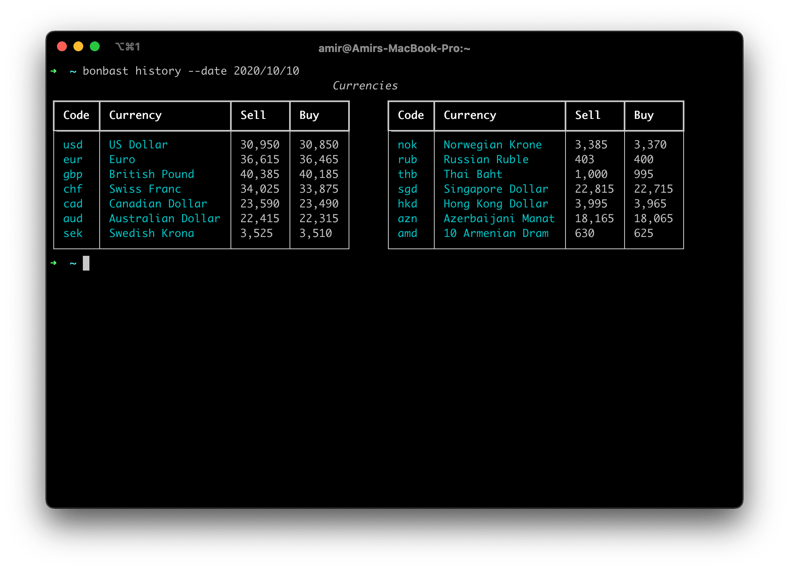
Task: Click the Norwegian Krone buy value 3,370
Action: point(650,145)
